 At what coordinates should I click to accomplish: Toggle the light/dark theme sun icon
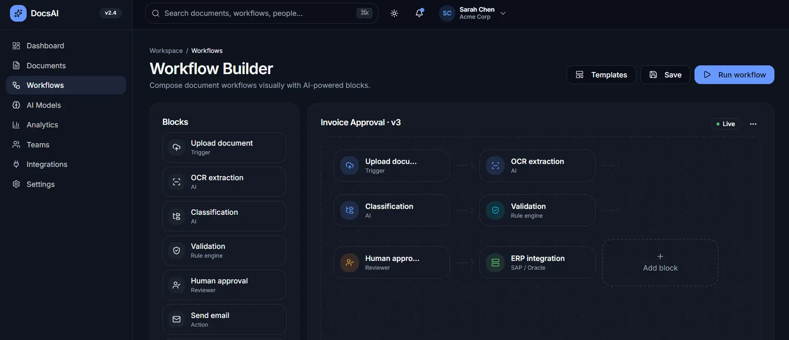tap(394, 13)
